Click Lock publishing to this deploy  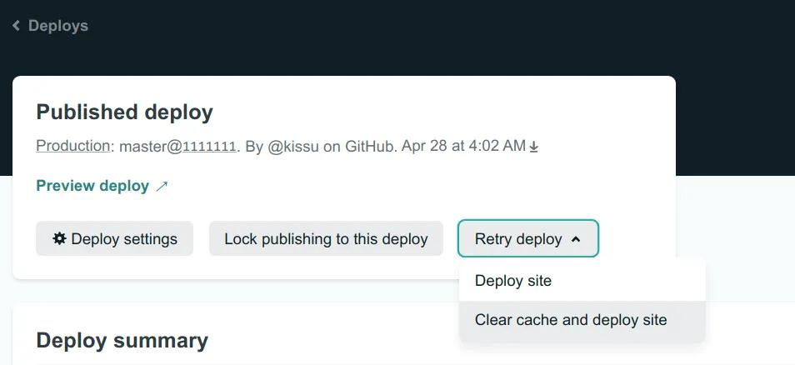[x=326, y=239]
